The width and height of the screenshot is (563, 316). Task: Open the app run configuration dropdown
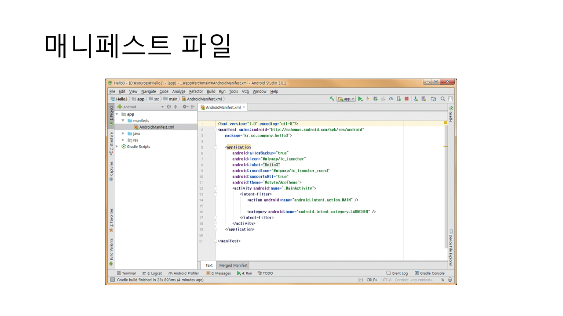(346, 99)
